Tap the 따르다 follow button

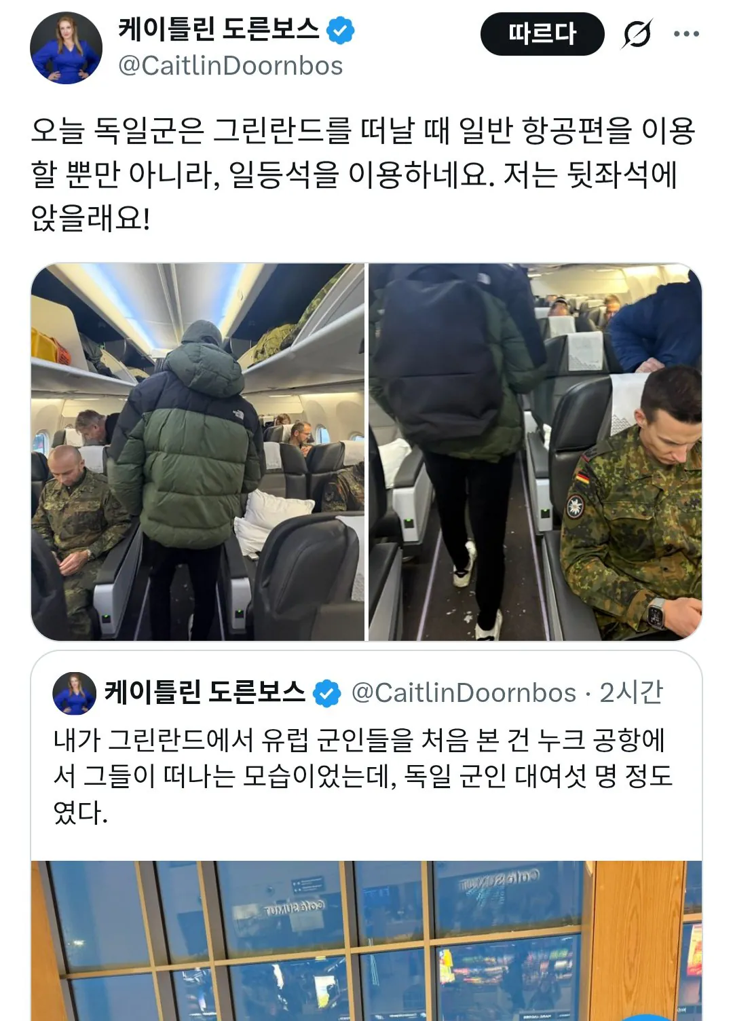(542, 34)
